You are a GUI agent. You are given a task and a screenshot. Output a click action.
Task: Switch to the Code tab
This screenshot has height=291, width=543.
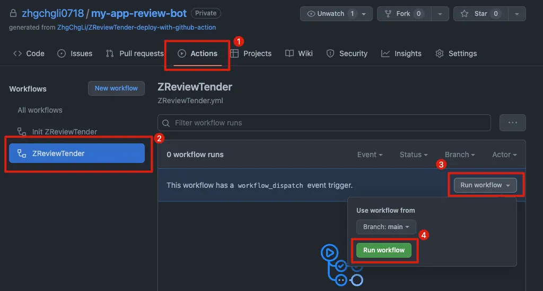[29, 53]
